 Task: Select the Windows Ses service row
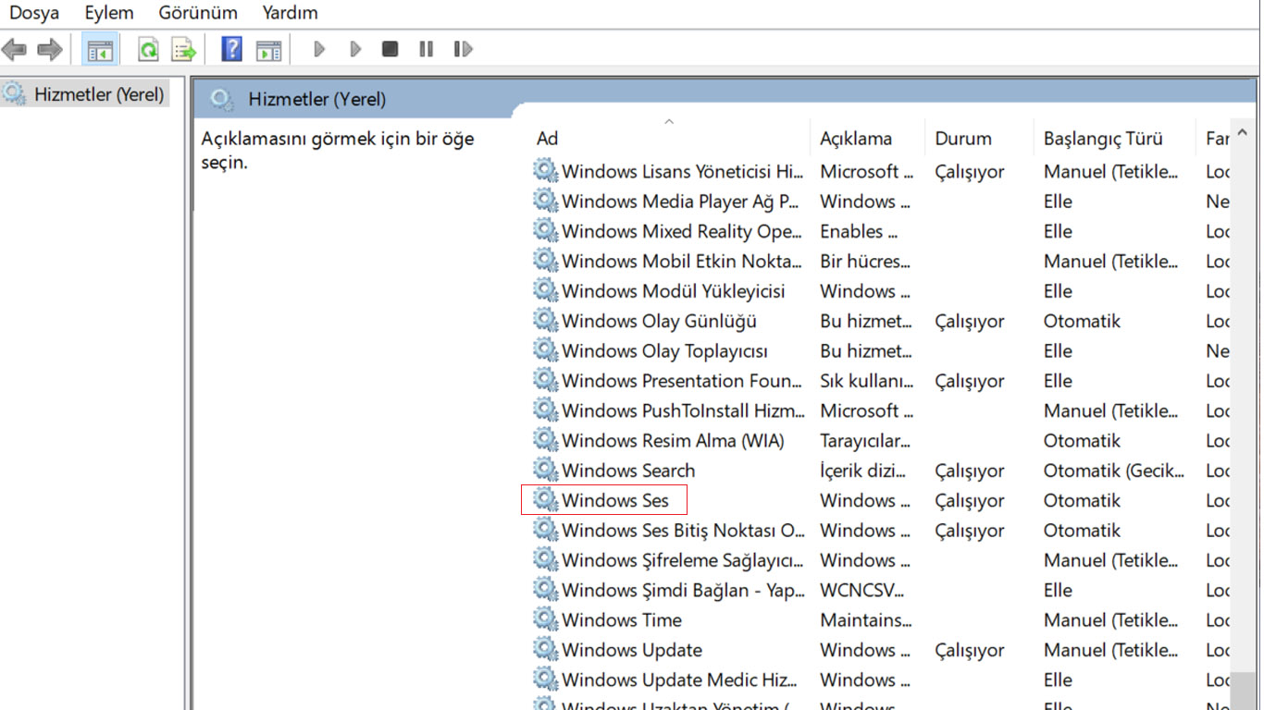pos(615,501)
